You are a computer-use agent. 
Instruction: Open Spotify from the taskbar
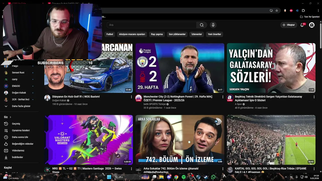pos(183,177)
